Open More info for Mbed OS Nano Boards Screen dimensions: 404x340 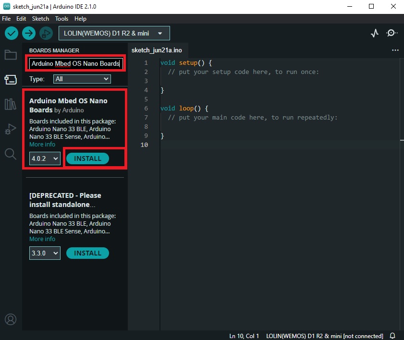[42, 145]
